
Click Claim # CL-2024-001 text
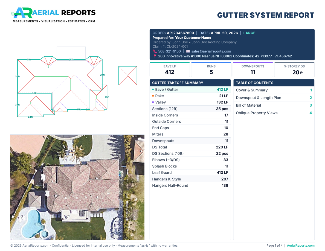(170, 46)
